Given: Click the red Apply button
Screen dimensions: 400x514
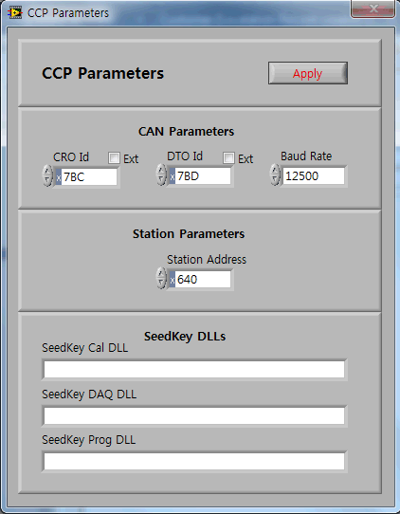Looking at the screenshot, I should 308,73.
